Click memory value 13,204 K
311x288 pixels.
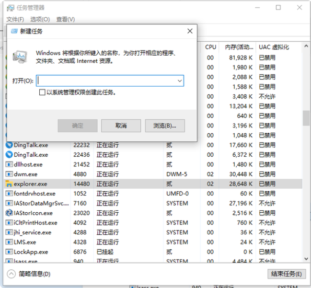[x=241, y=106]
